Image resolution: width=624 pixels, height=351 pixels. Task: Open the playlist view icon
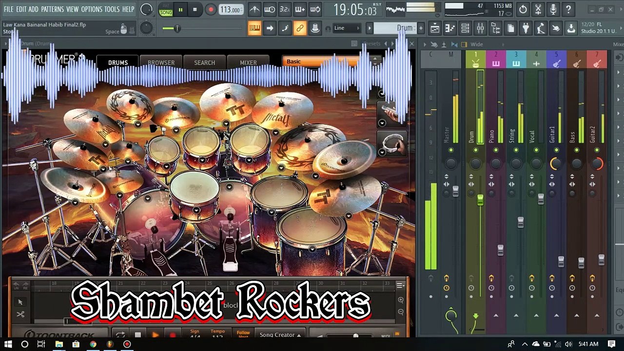coord(435,28)
